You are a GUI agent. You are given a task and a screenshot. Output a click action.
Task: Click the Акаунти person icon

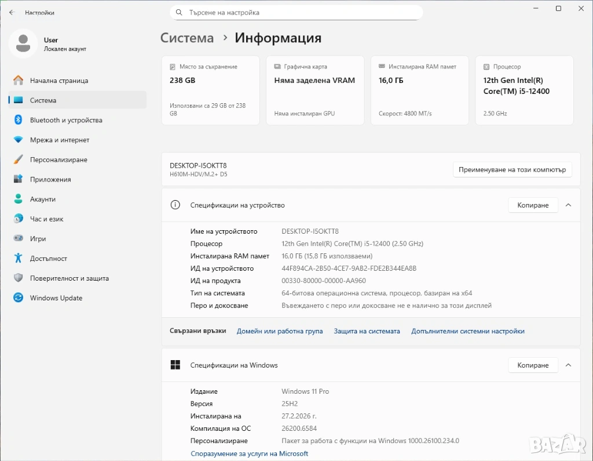click(19, 199)
